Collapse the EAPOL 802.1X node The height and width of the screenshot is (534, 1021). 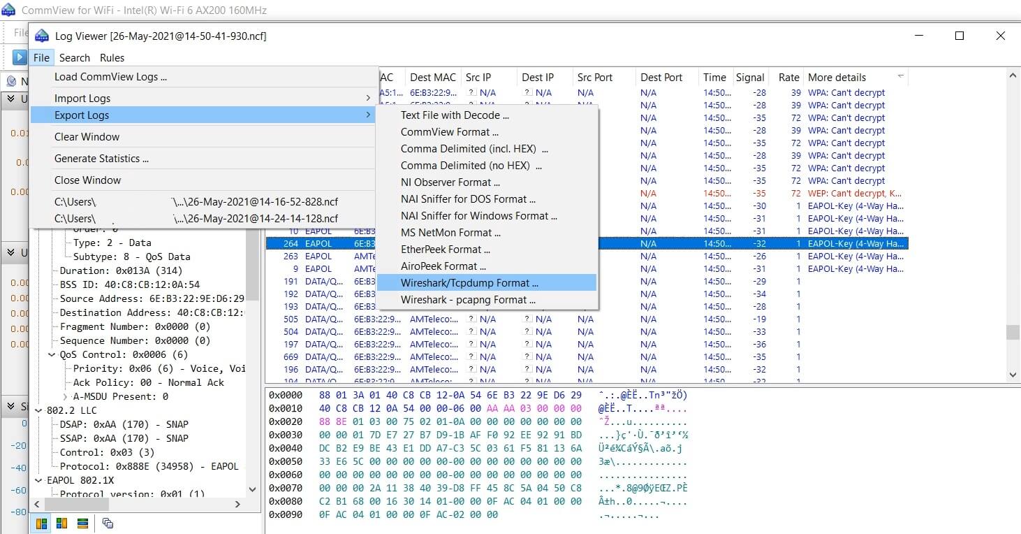point(39,480)
